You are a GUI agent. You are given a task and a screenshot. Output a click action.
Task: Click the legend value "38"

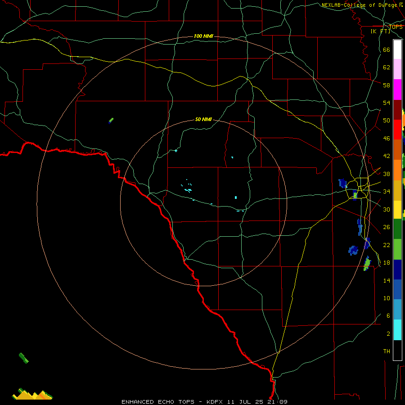pos(387,174)
